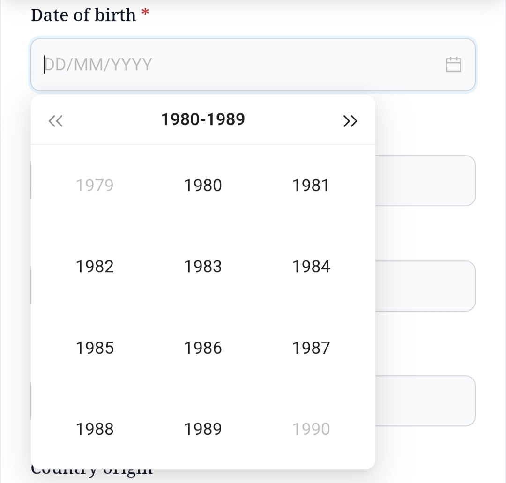Select year 1989
This screenshot has height=483, width=506.
click(x=203, y=429)
